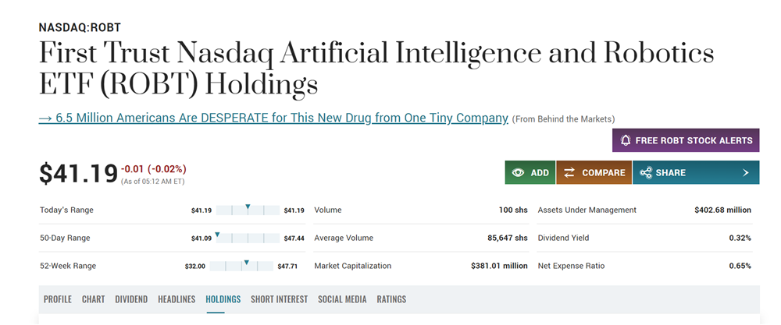Switch to the Chart tab

[x=93, y=299]
